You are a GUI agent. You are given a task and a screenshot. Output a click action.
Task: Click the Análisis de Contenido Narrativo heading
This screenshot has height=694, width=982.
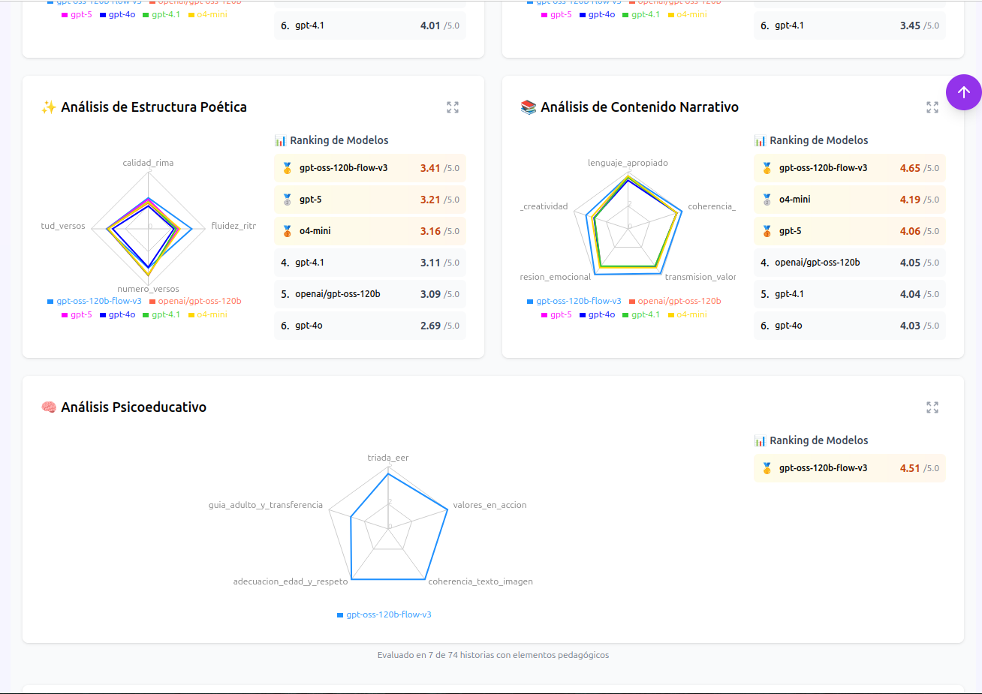pyautogui.click(x=640, y=107)
